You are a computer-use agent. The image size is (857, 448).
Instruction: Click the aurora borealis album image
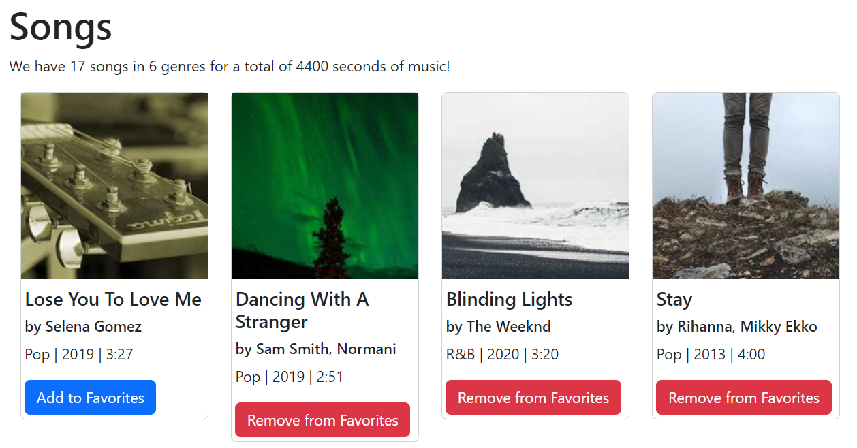[324, 185]
